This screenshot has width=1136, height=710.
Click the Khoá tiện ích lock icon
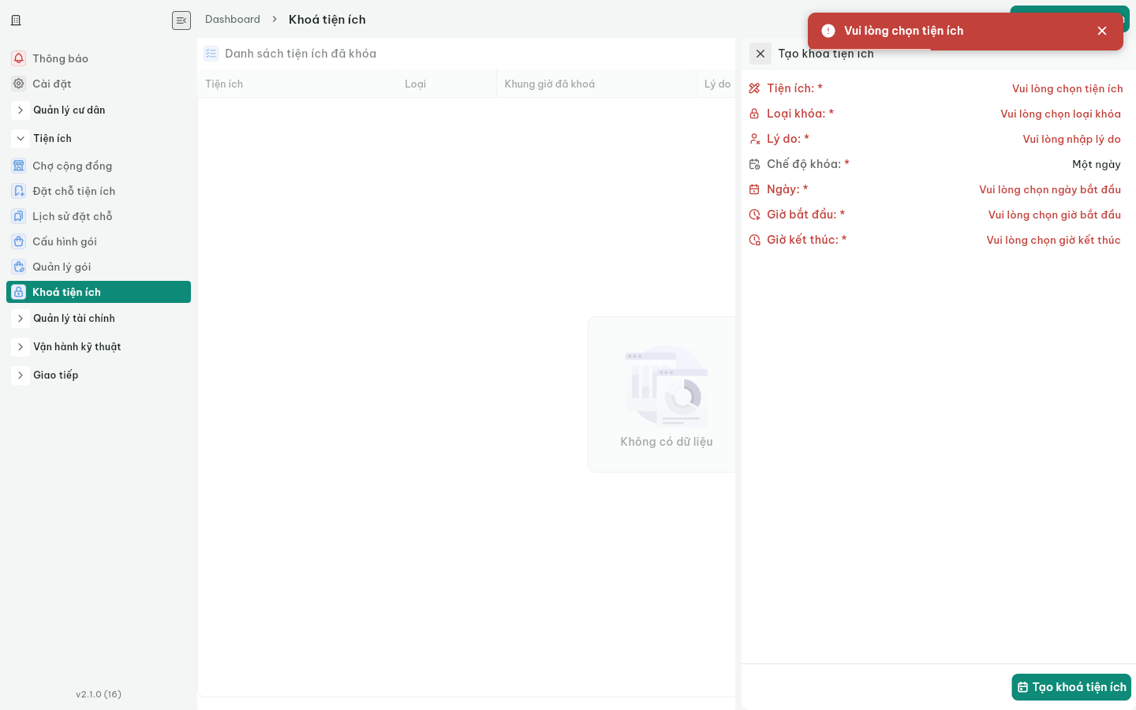[19, 292]
